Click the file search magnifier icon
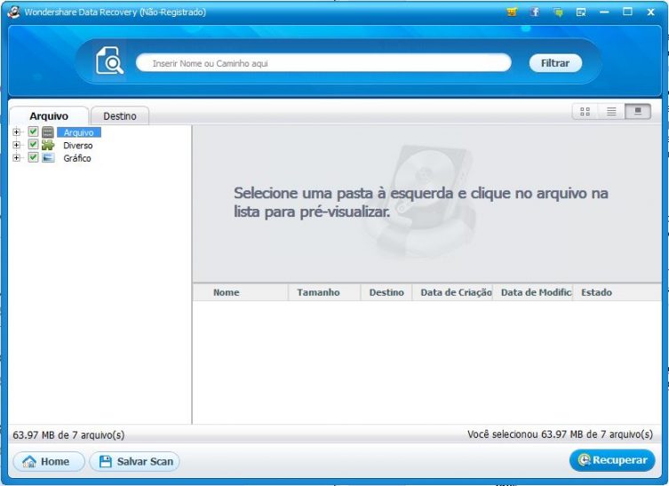The height and width of the screenshot is (486, 669). [x=109, y=60]
